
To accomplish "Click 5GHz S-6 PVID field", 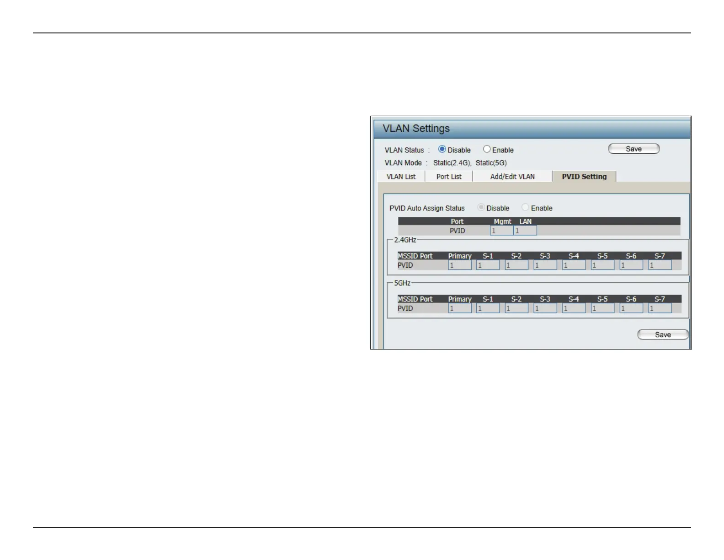I will 631,308.
